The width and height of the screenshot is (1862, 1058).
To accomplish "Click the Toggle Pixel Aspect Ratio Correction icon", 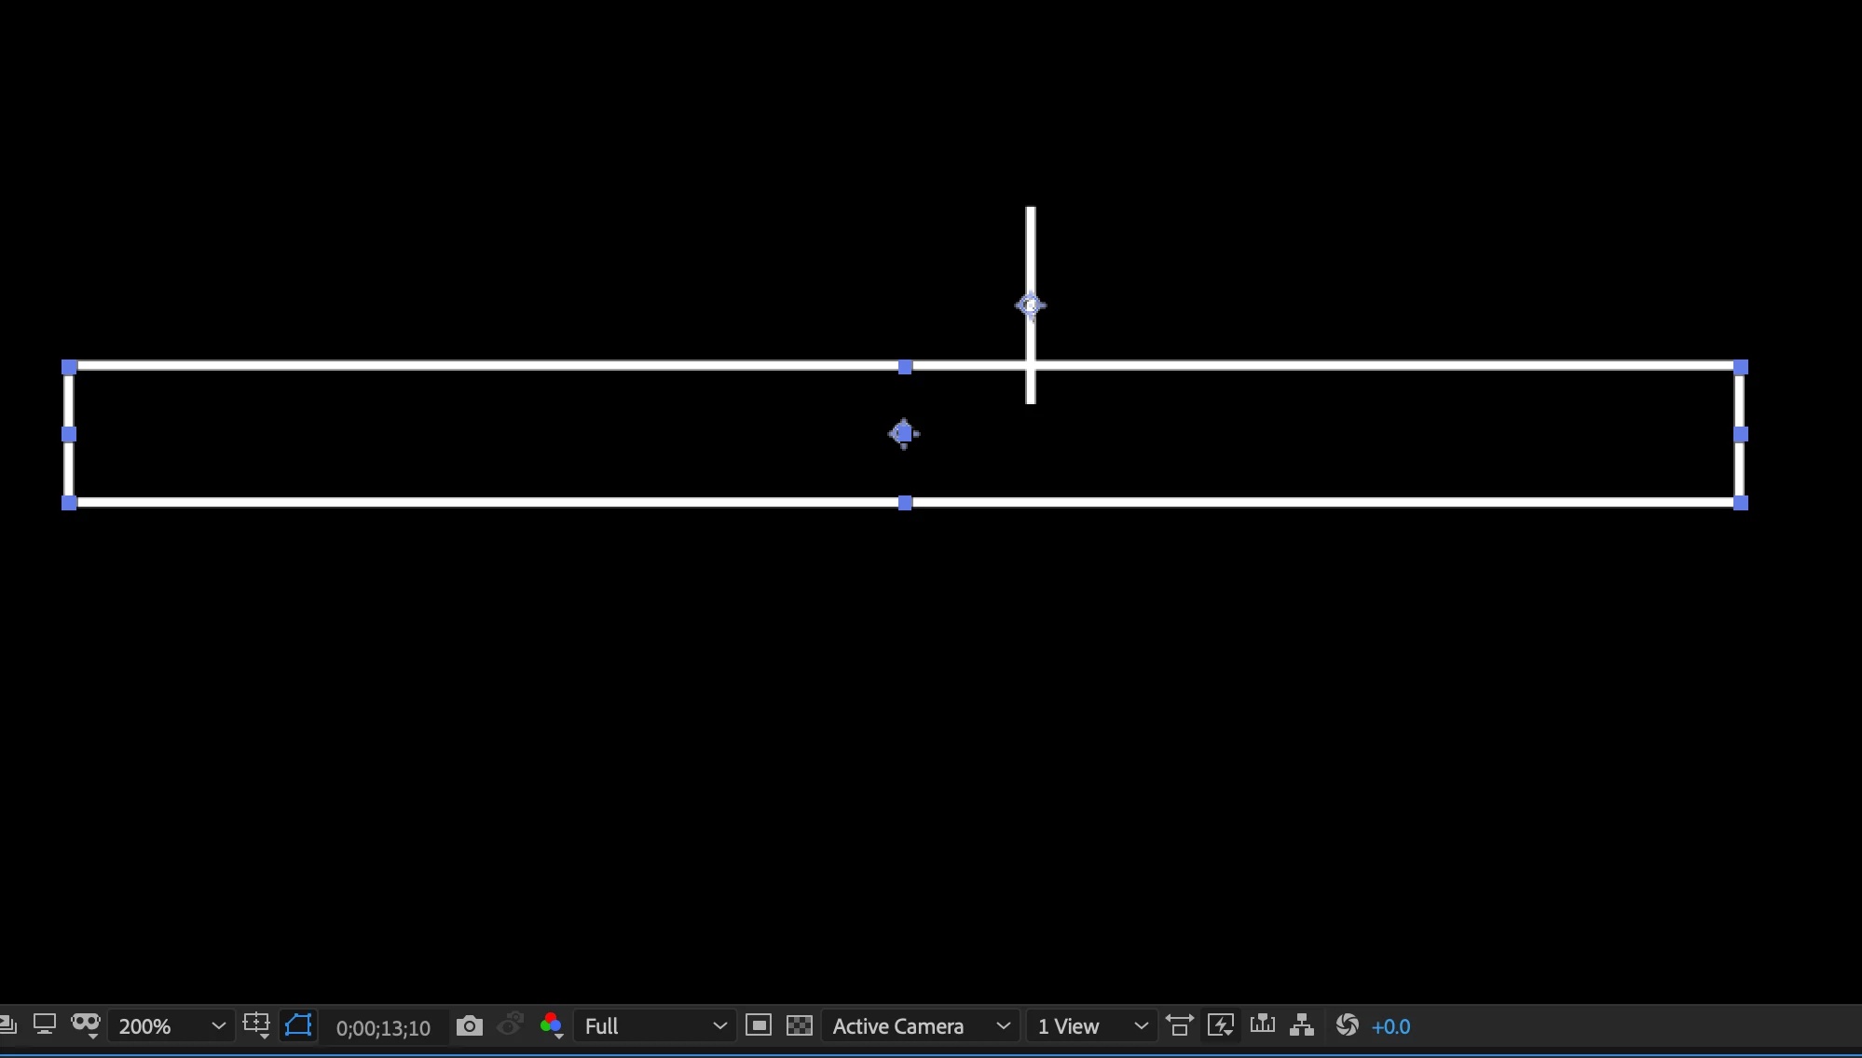I will (x=1180, y=1025).
